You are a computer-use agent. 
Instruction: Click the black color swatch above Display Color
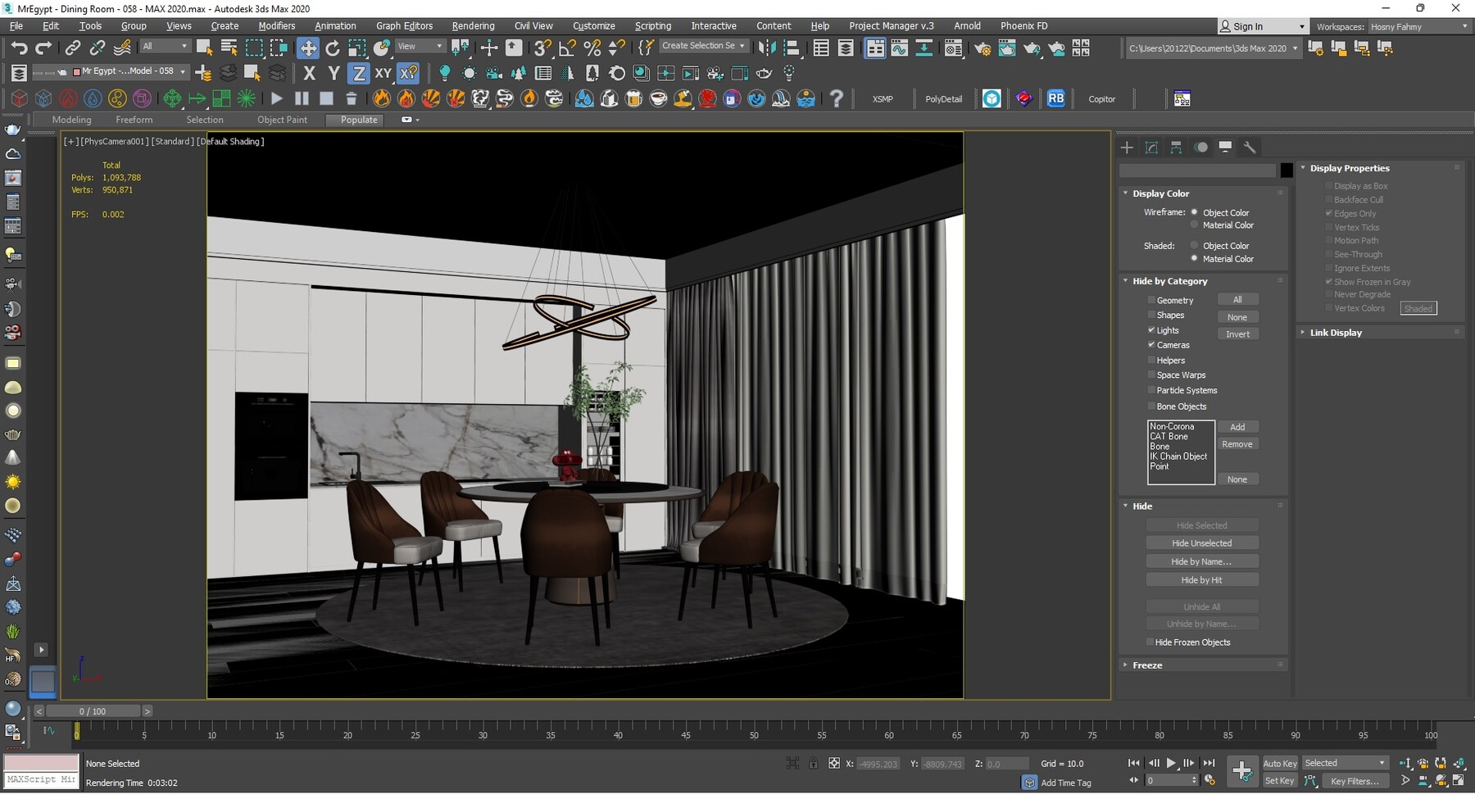coord(1287,170)
